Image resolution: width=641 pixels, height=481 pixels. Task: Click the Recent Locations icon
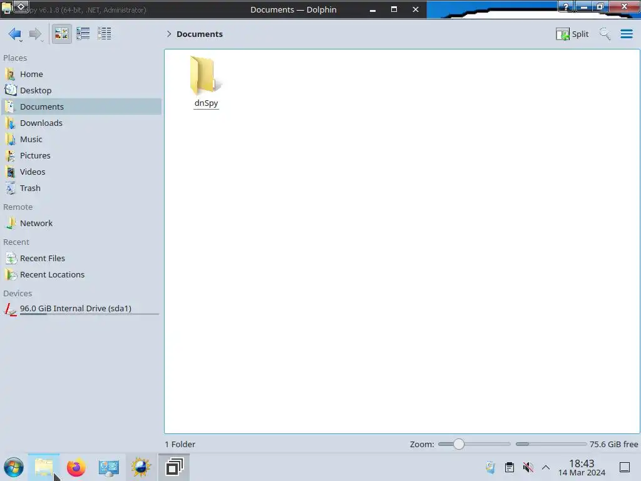(10, 275)
